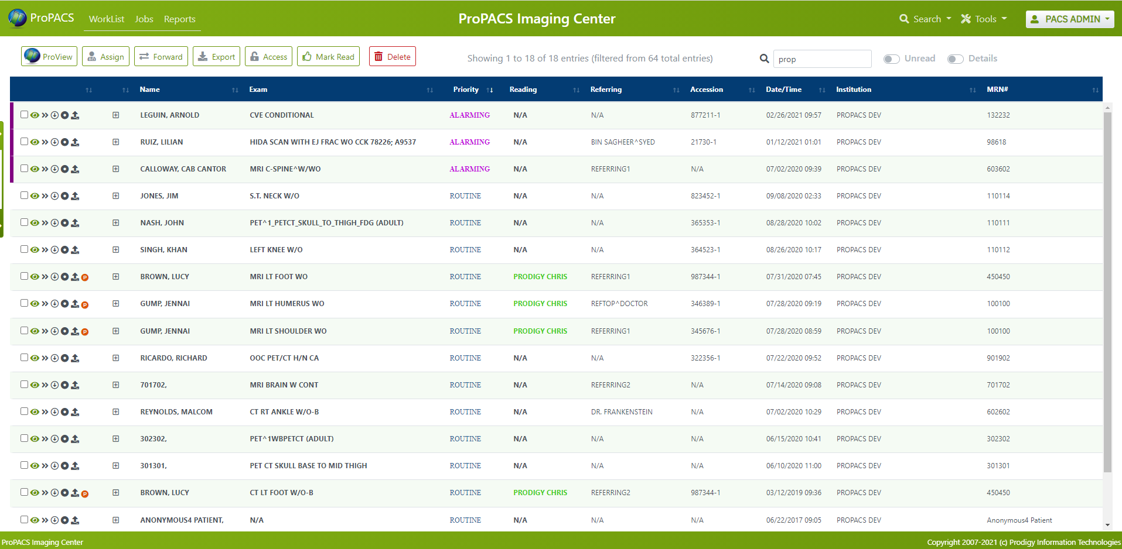The height and width of the screenshot is (549, 1122).
Task: Enable the Unread toggle switch
Action: 892,59
